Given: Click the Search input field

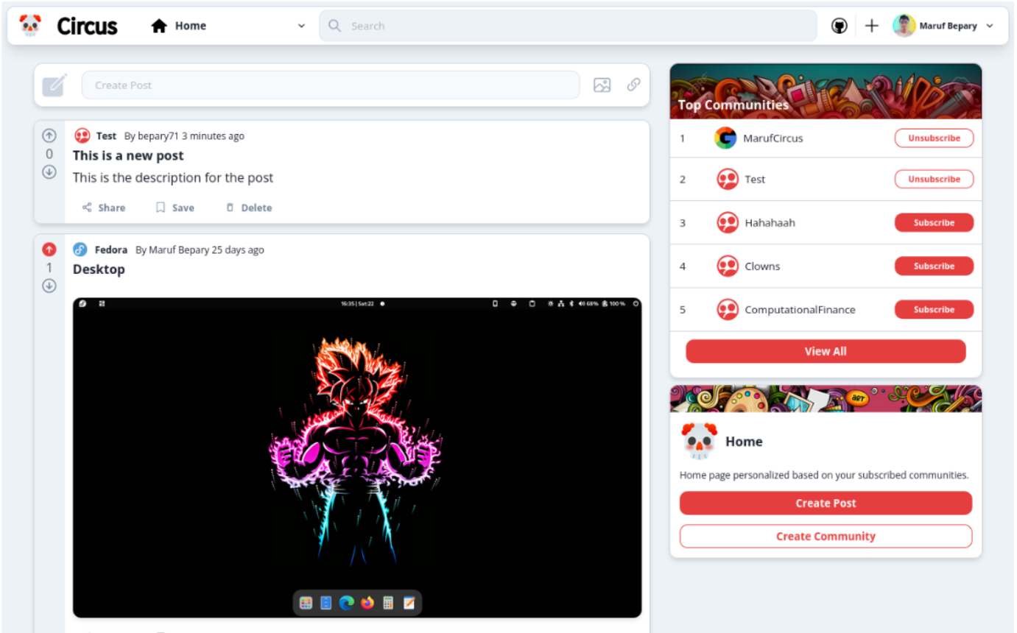Looking at the screenshot, I should (567, 26).
